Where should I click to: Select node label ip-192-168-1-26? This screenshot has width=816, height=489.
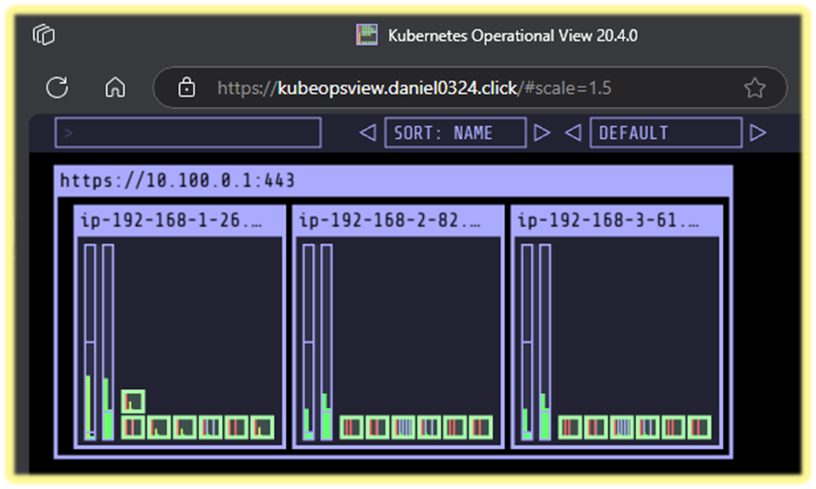[x=171, y=220]
